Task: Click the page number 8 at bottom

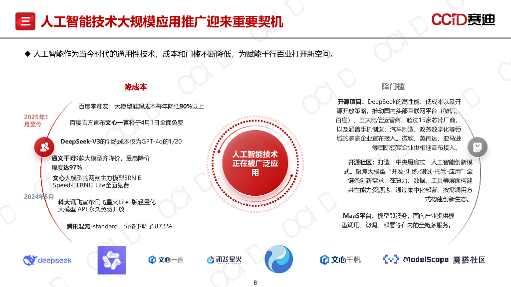Action: point(255,282)
